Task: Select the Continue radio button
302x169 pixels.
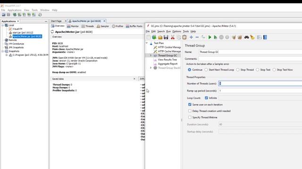Action: [x=190, y=70]
